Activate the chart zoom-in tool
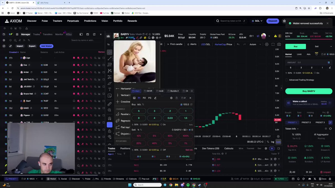This screenshot has width=335, height=188. click(110, 110)
